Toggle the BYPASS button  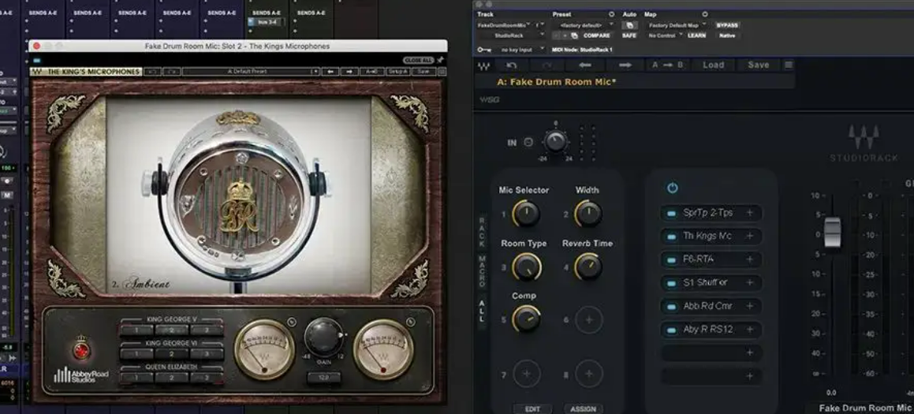pos(727,25)
